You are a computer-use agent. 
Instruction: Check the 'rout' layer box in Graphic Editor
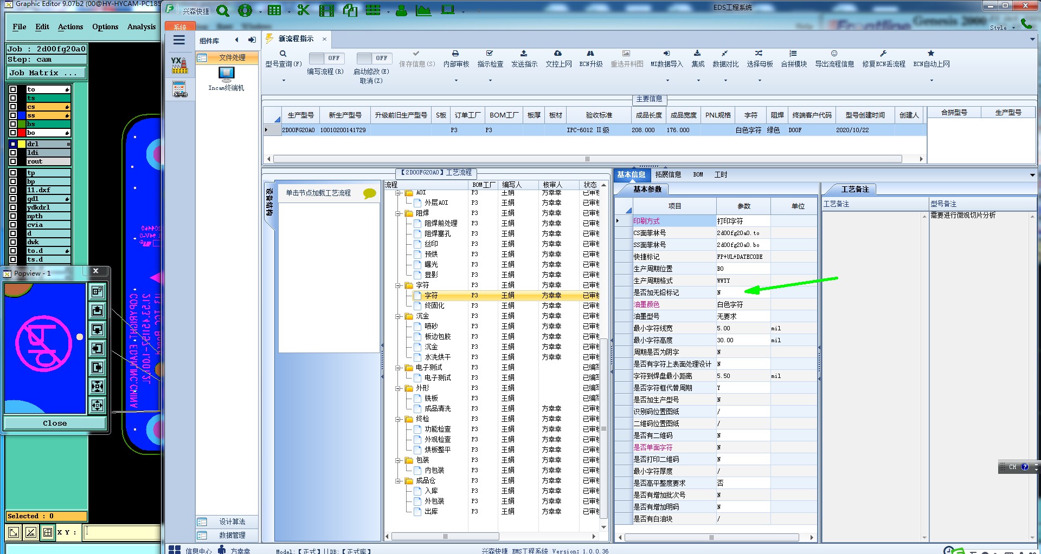click(13, 161)
